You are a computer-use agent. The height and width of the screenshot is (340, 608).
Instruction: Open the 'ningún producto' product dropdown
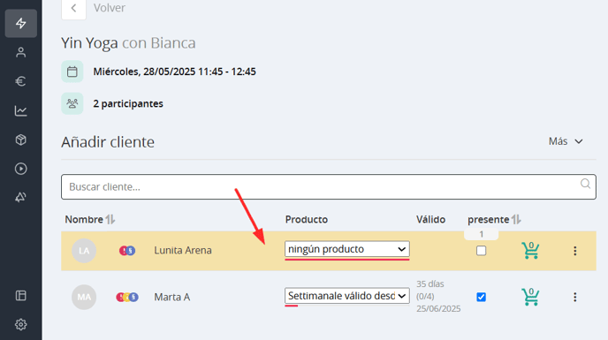pos(347,249)
